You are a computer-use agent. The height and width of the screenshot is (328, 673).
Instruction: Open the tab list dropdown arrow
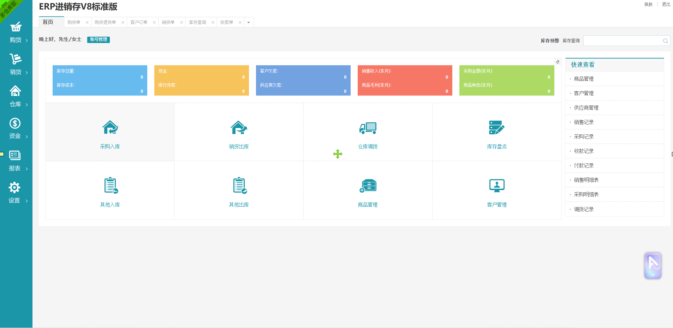[x=249, y=23]
